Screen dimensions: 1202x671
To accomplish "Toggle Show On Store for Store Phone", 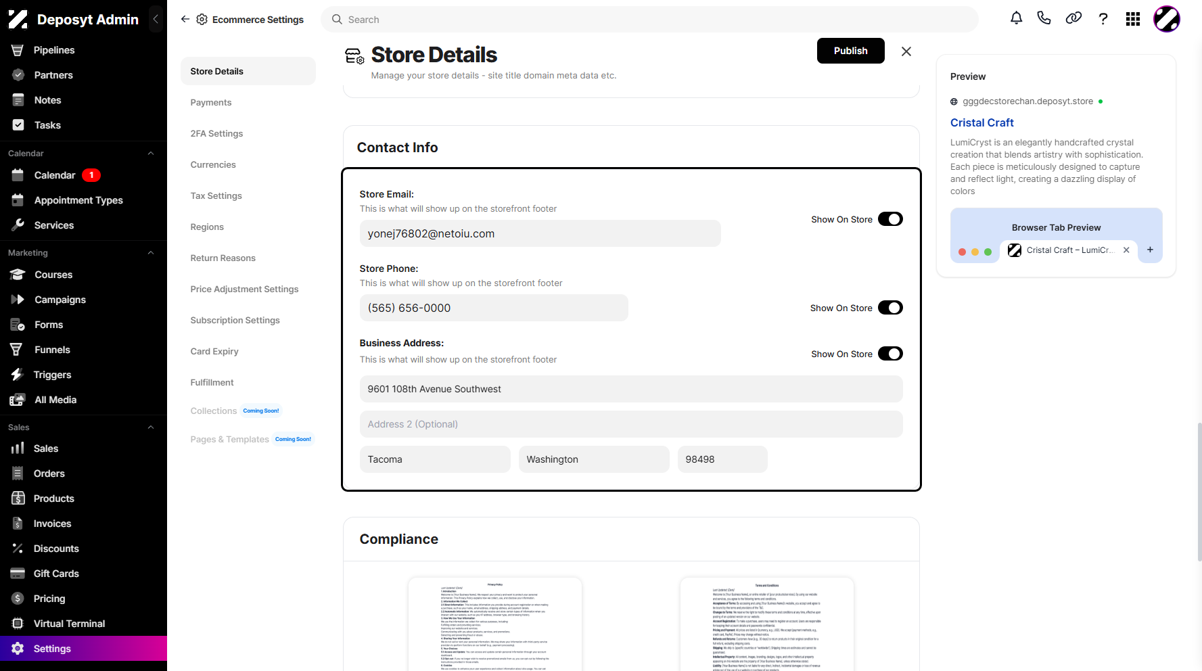I will 890,308.
